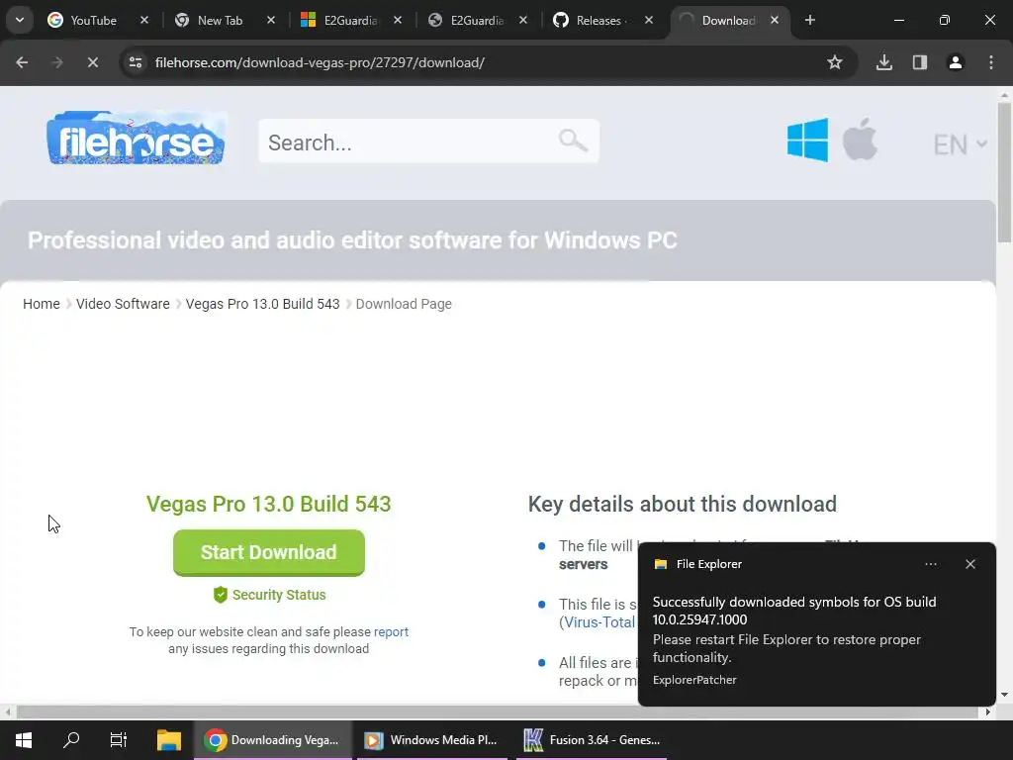Image resolution: width=1013 pixels, height=760 pixels.
Task: Go back to the previous page
Action: [x=22, y=62]
